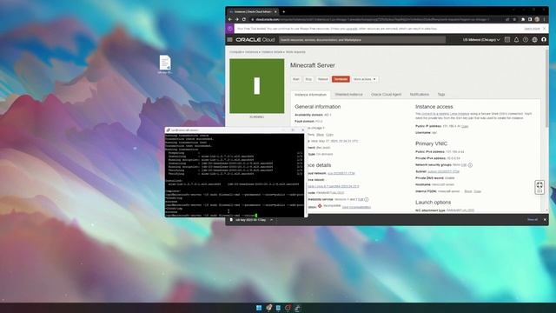
Task: Click the Oracle Cloud page vertical scrollbar
Action: coord(546,89)
